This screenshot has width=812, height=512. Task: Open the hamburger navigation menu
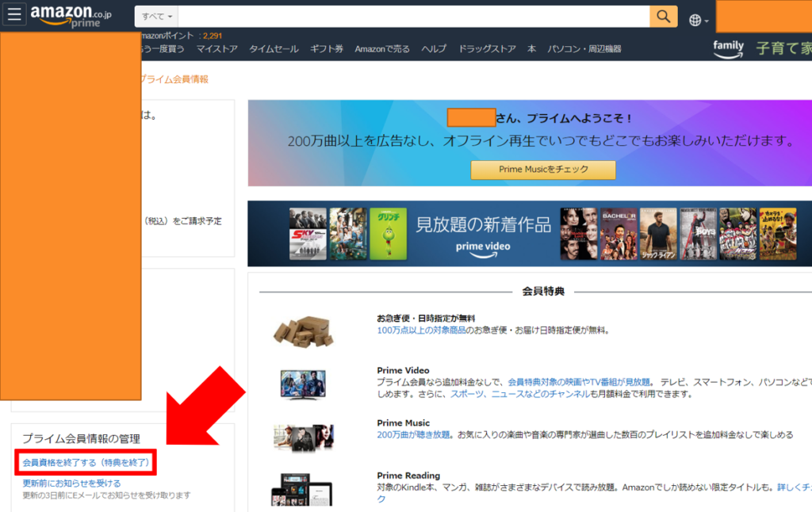coord(14,14)
